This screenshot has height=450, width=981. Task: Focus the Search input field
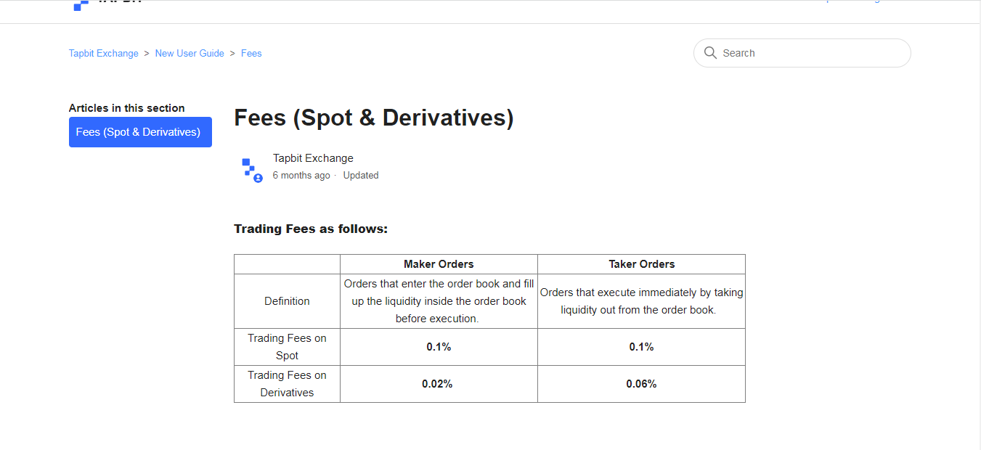[x=802, y=53]
